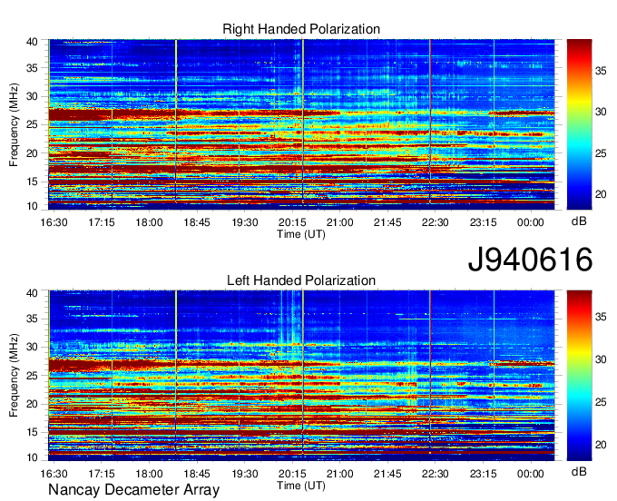Click the 'dB' unit label under the Right Handed colorbar

point(579,221)
